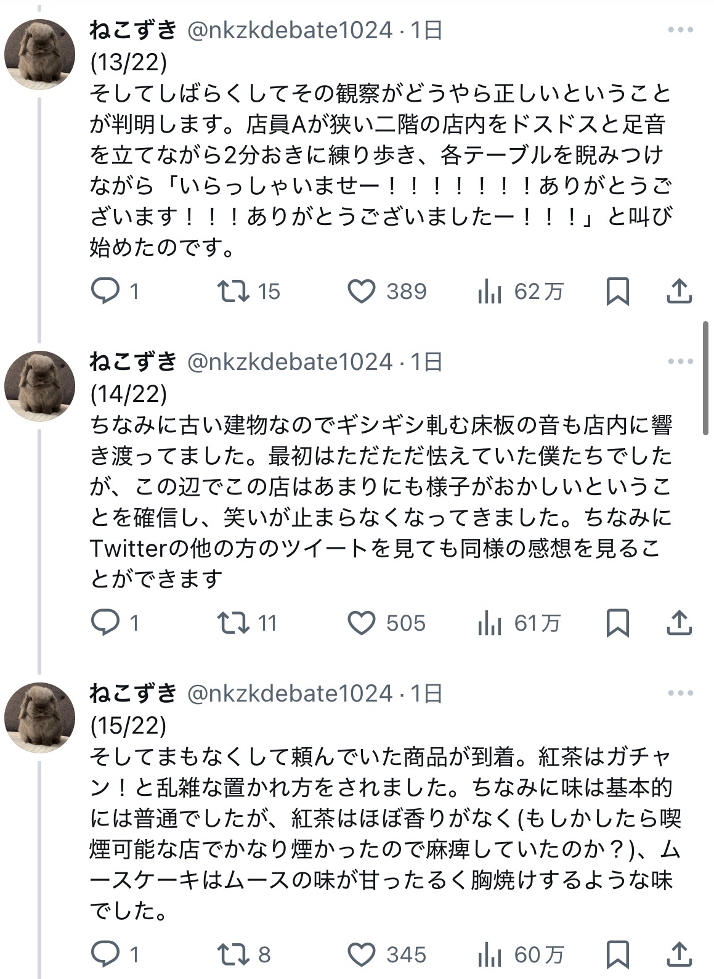Open more options for the (14/22) tweet
Viewport: 714px width, 979px height.
coord(680,362)
